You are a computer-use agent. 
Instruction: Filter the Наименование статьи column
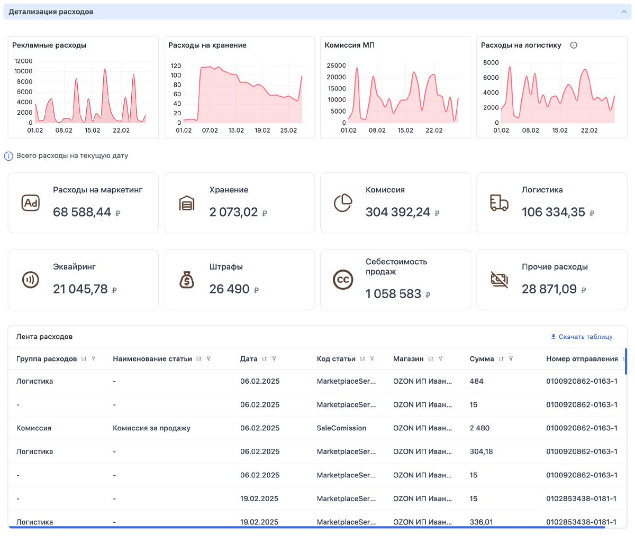208,359
